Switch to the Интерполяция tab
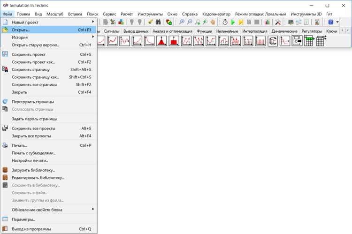This screenshot has height=234, width=352. click(x=255, y=31)
